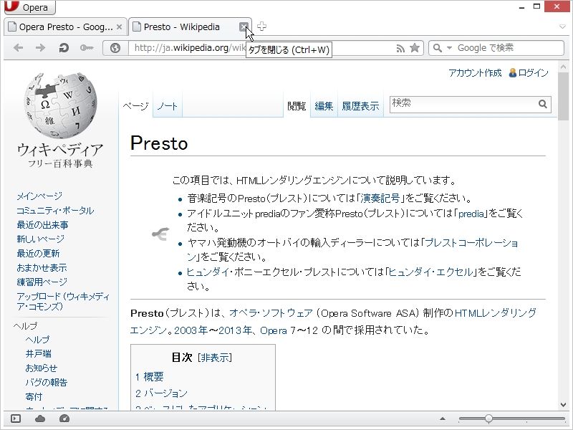The width and height of the screenshot is (573, 430).
Task: Close the Opera Presto - Google tab
Action: 119,27
